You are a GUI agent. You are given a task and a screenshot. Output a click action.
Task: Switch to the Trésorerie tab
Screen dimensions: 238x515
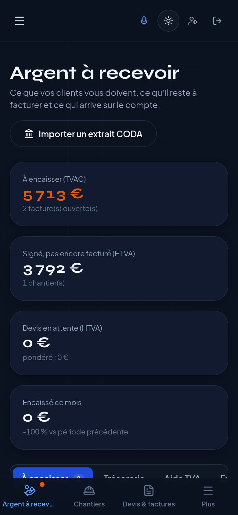click(124, 474)
